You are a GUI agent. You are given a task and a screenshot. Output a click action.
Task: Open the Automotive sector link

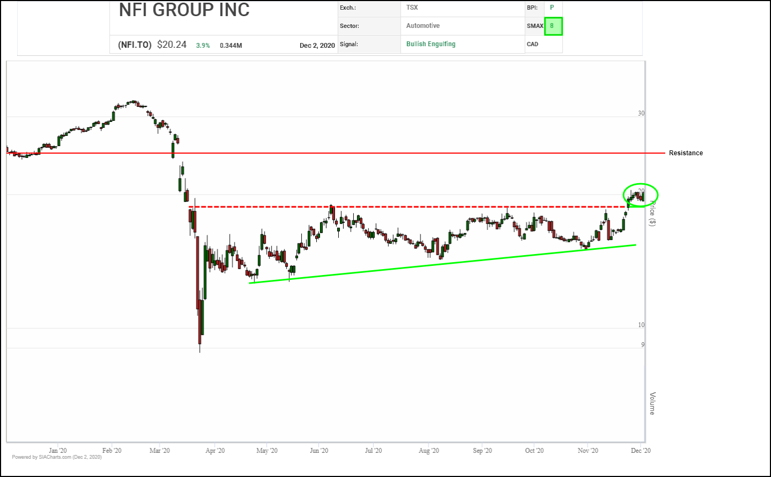pos(423,26)
